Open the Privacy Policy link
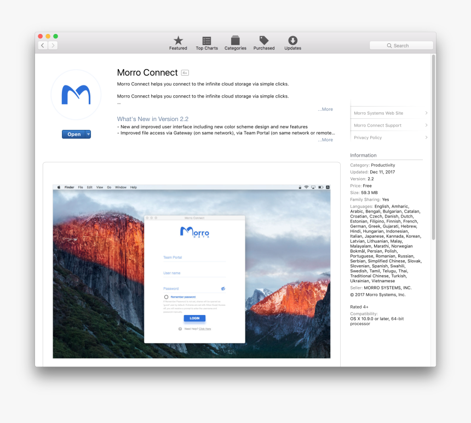This screenshot has height=423, width=471. coord(367,138)
